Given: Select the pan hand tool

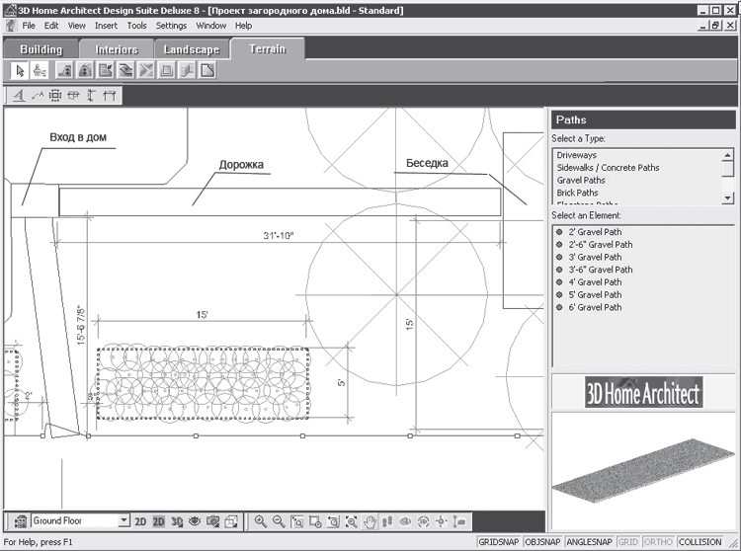Looking at the screenshot, I should point(370,520).
